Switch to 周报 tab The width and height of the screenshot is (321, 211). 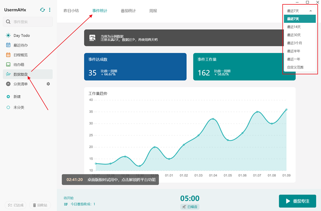tap(153, 11)
